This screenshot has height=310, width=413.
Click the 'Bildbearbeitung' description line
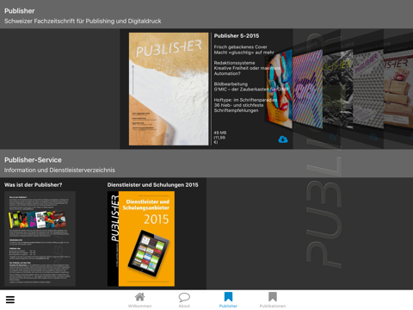(x=231, y=84)
